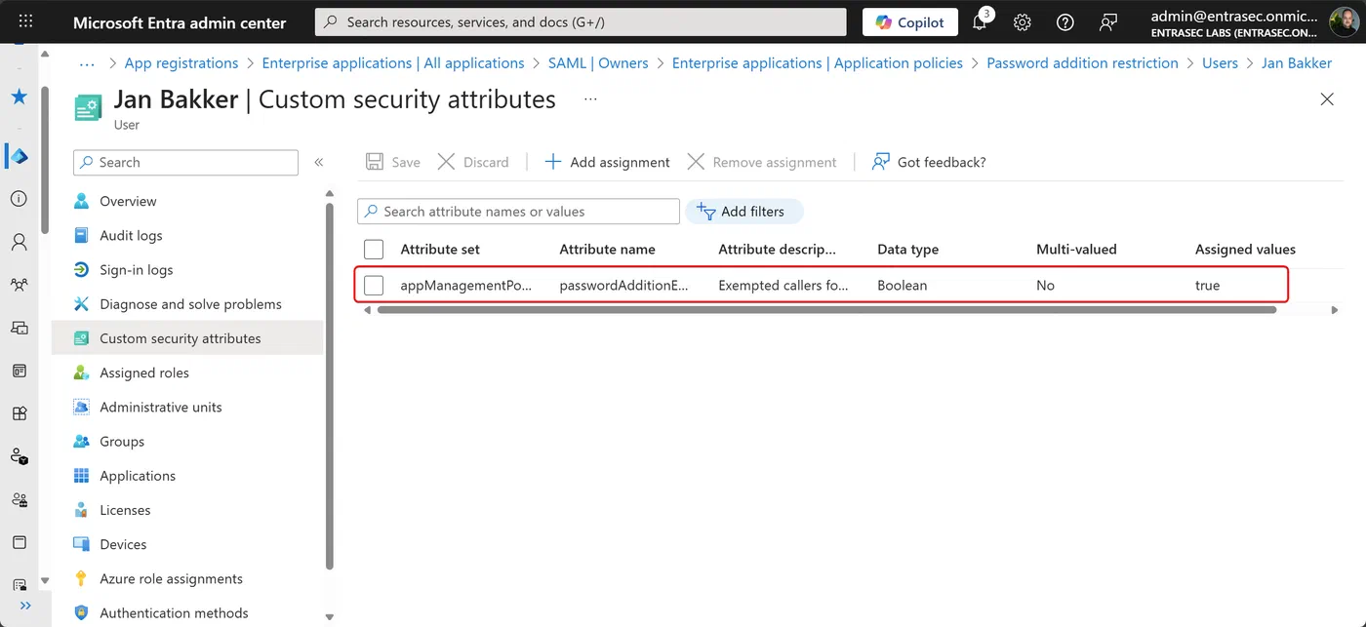
Task: Click the Data type cell 'Boolean'
Action: point(903,286)
